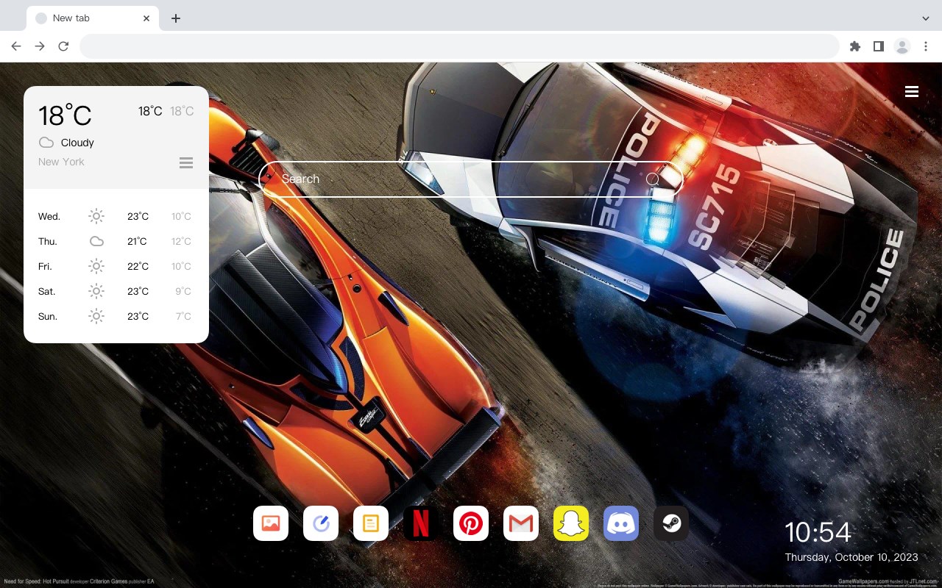Open Steam shortcut icon
Image resolution: width=942 pixels, height=588 pixels.
[x=671, y=523]
